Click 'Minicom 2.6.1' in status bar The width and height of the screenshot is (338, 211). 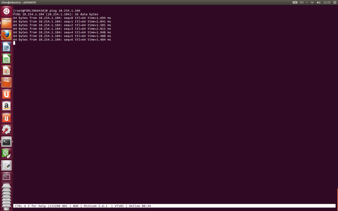point(95,206)
